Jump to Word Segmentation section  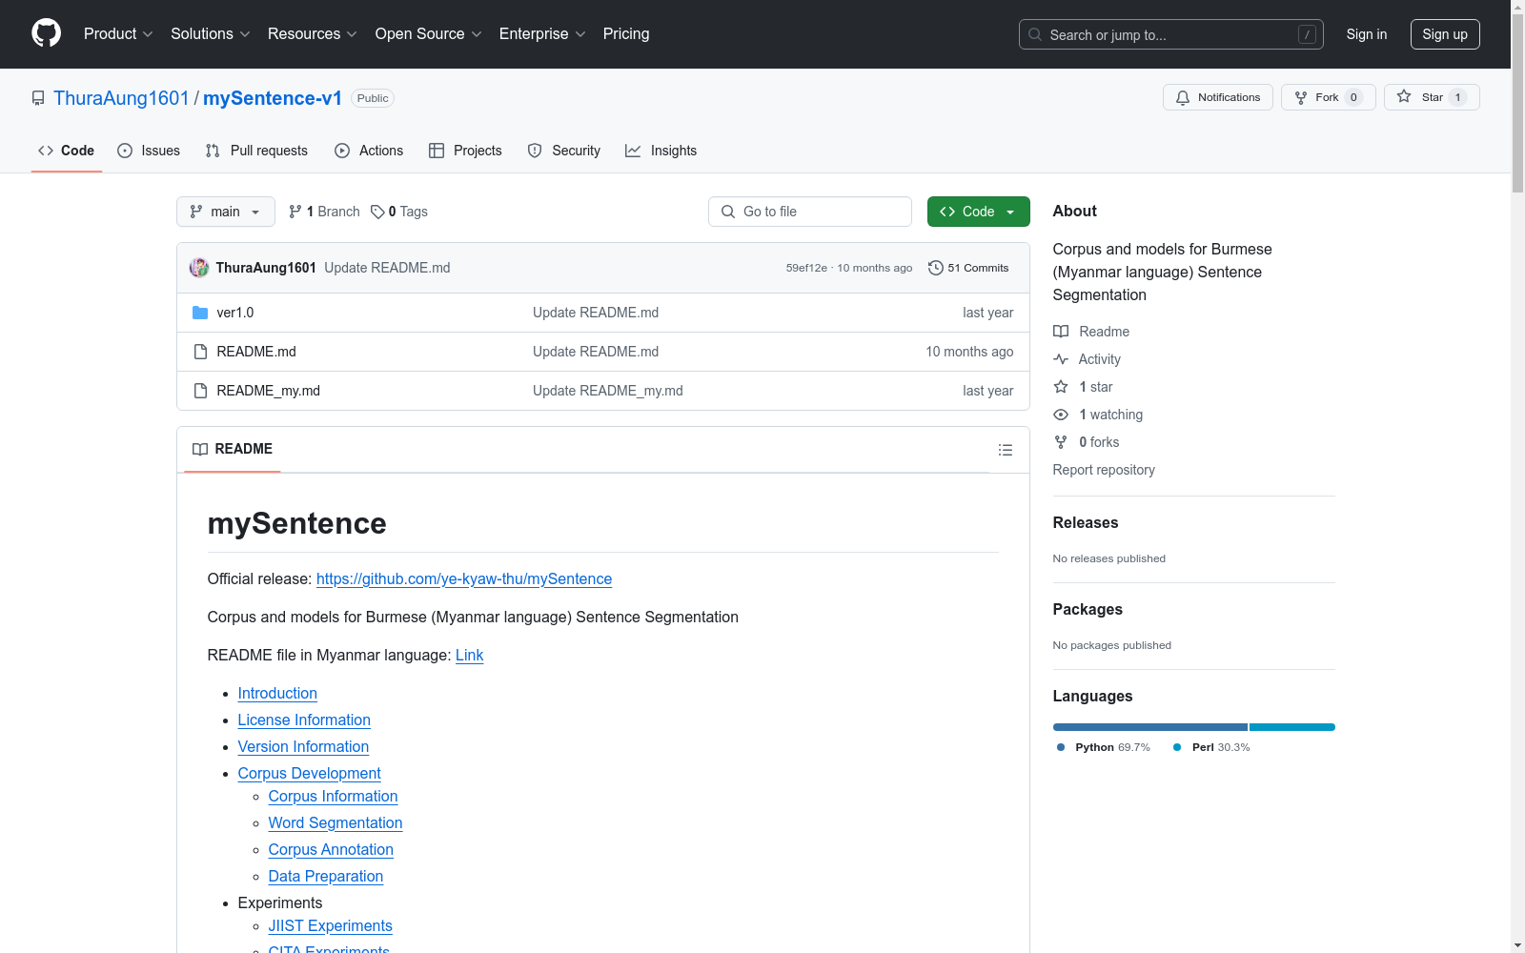[x=335, y=822]
